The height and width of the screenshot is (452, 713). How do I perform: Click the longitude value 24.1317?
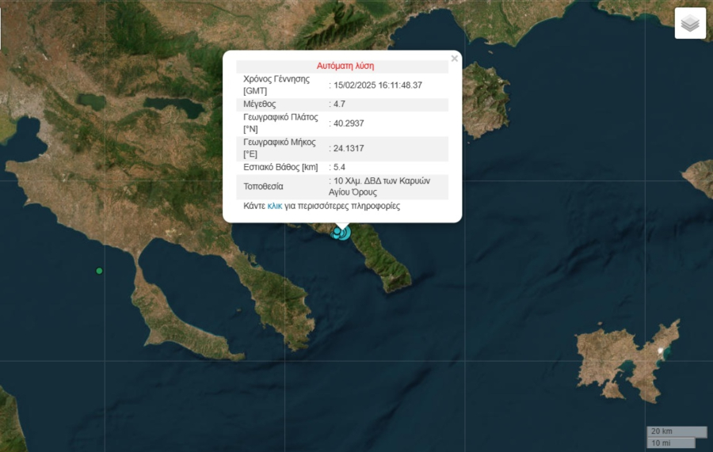click(x=349, y=148)
